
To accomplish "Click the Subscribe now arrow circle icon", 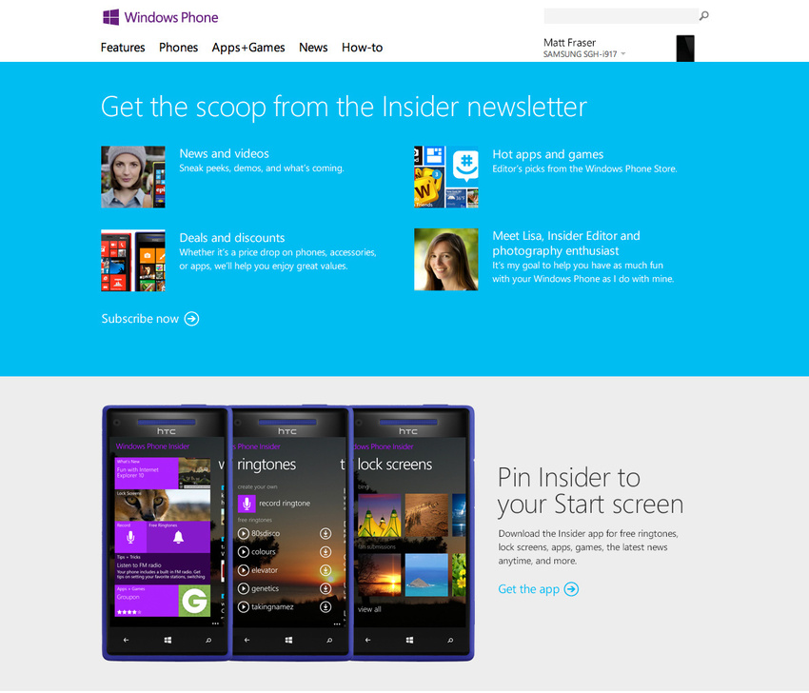I will pos(191,319).
